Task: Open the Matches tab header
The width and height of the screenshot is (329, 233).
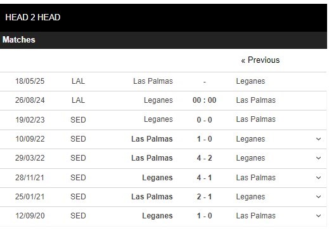Action: point(18,40)
